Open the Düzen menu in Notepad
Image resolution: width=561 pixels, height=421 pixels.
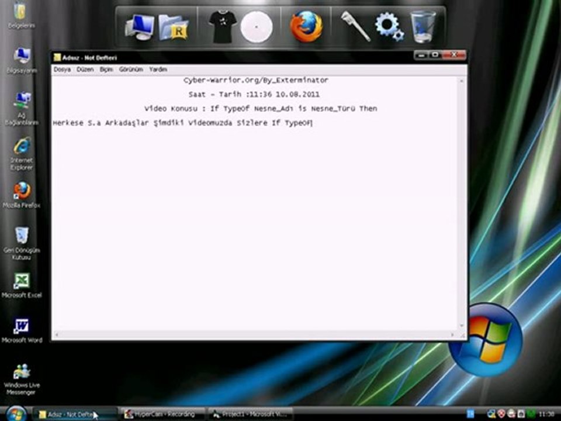85,70
